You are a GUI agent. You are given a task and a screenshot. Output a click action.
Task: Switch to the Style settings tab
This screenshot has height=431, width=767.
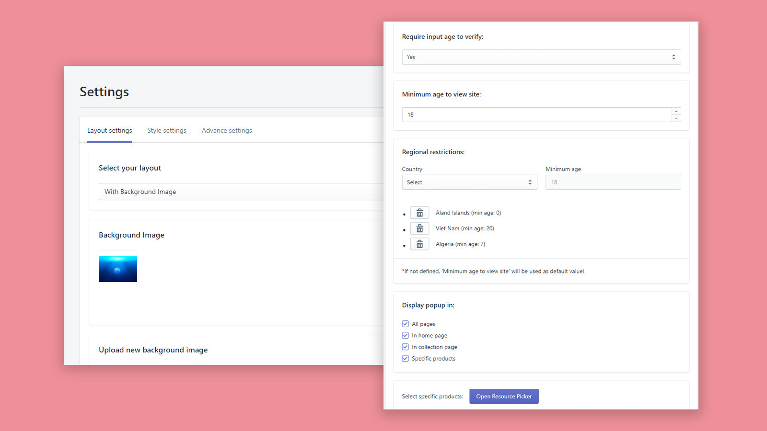tap(166, 130)
